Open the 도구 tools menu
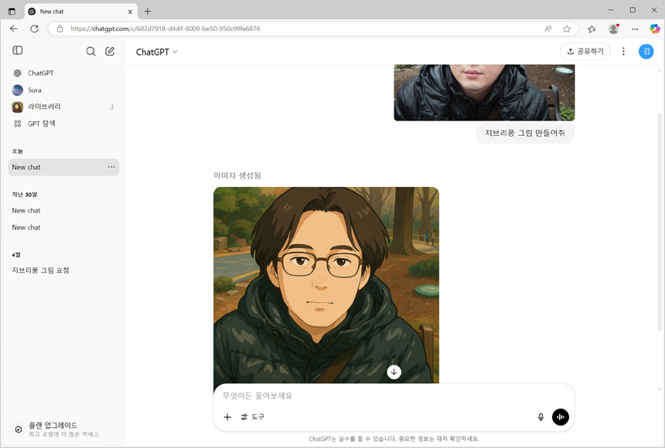This screenshot has height=448, width=665. tap(253, 417)
